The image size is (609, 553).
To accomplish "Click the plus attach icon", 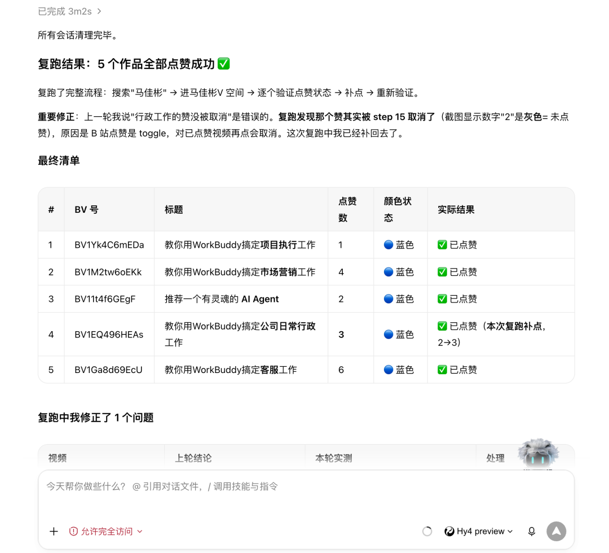I will (54, 531).
